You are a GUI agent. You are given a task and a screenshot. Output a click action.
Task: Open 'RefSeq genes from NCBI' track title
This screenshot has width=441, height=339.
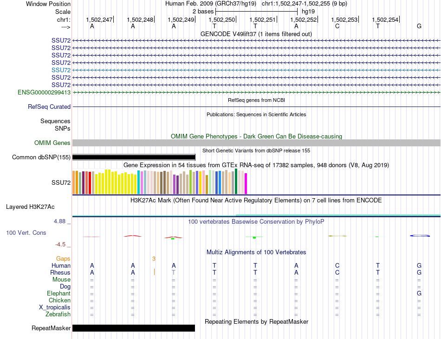pos(256,100)
